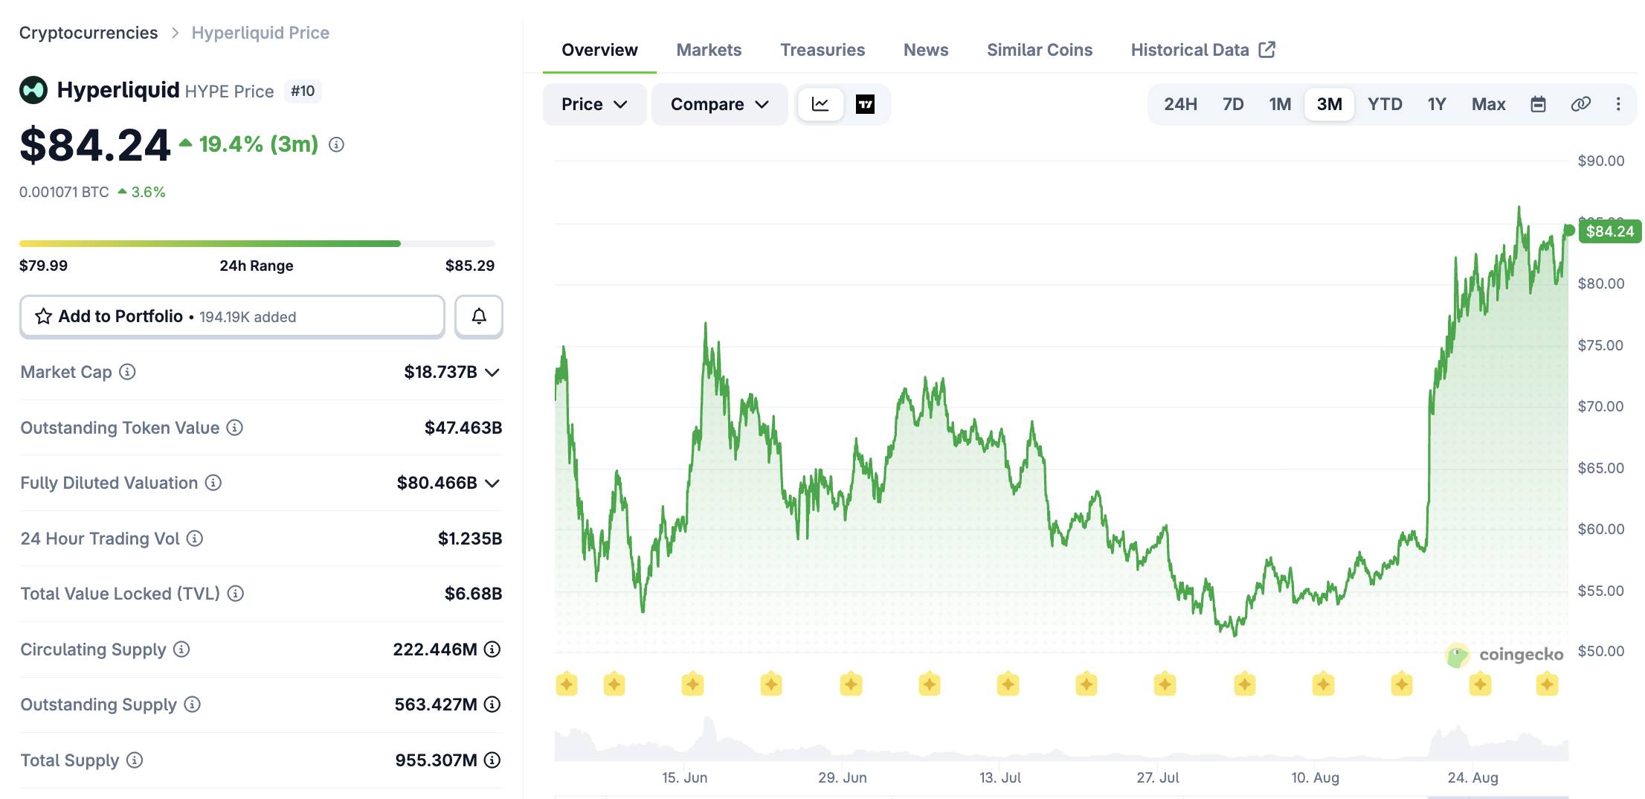This screenshot has width=1645, height=799.
Task: Switch chart range to 1Y
Action: tap(1436, 104)
